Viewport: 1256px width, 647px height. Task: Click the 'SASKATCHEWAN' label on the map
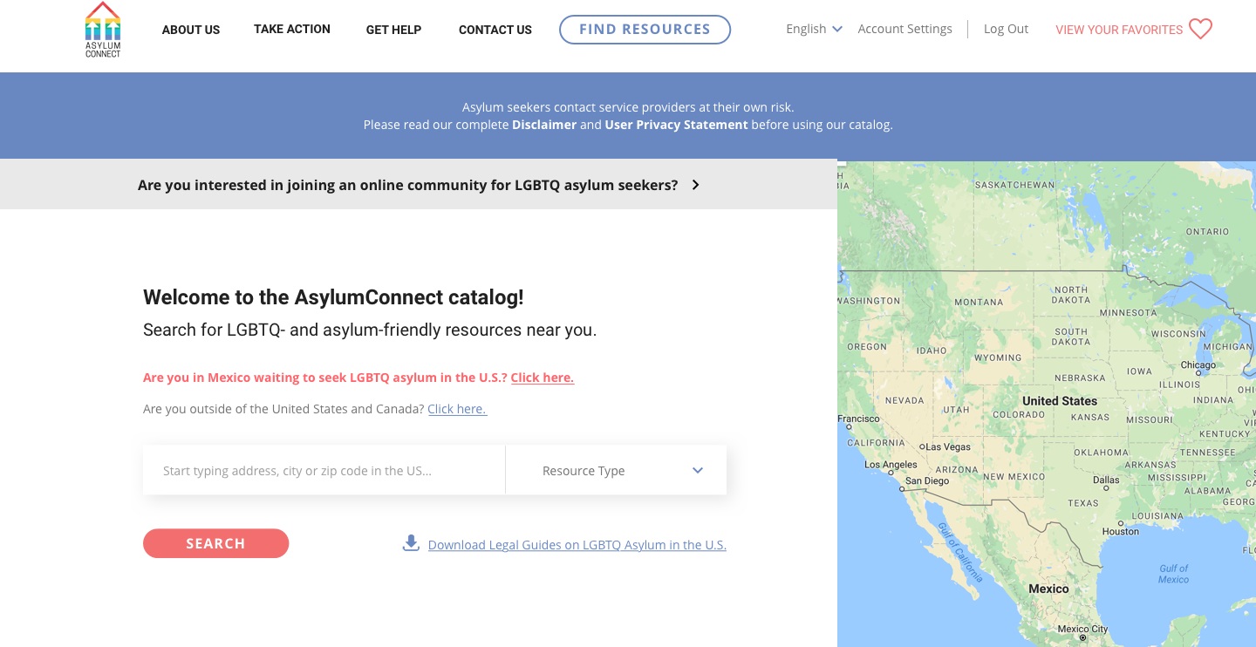(1014, 186)
